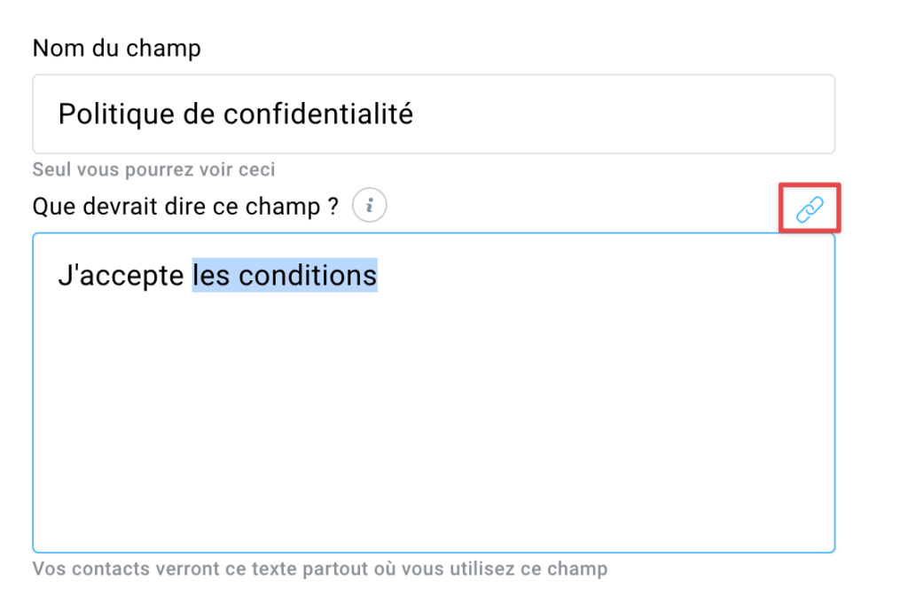Click the hint 'Seul vous pourrez voir ceci'
The width and height of the screenshot is (908, 596).
click(153, 169)
